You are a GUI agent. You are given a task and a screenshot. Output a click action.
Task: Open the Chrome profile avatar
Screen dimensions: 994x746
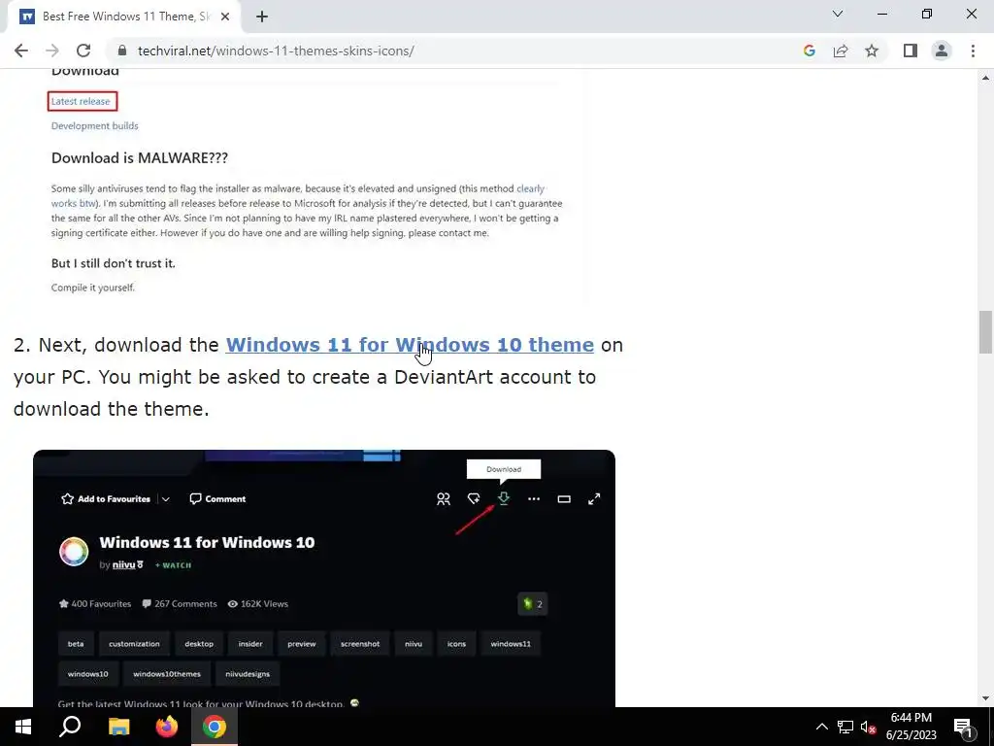(x=942, y=51)
